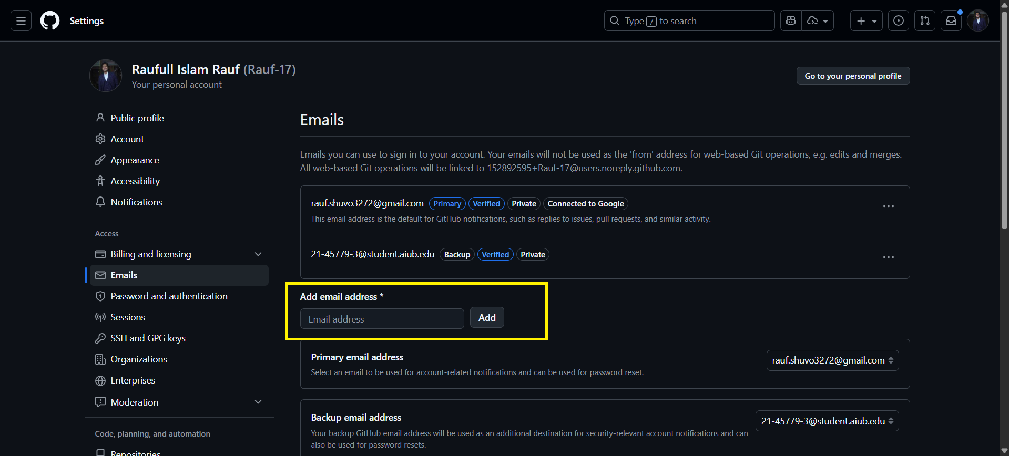Open Appearance settings
The width and height of the screenshot is (1009, 456).
coord(179,160)
